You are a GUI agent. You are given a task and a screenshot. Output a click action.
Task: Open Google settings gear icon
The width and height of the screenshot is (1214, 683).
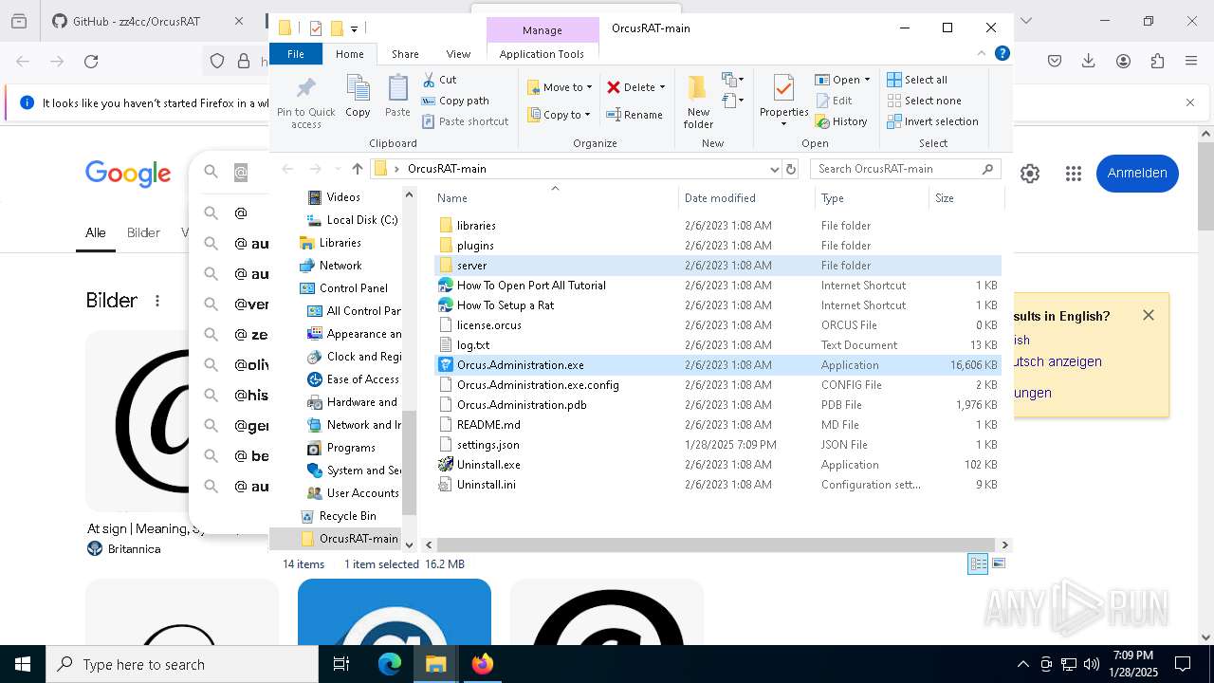(1030, 174)
